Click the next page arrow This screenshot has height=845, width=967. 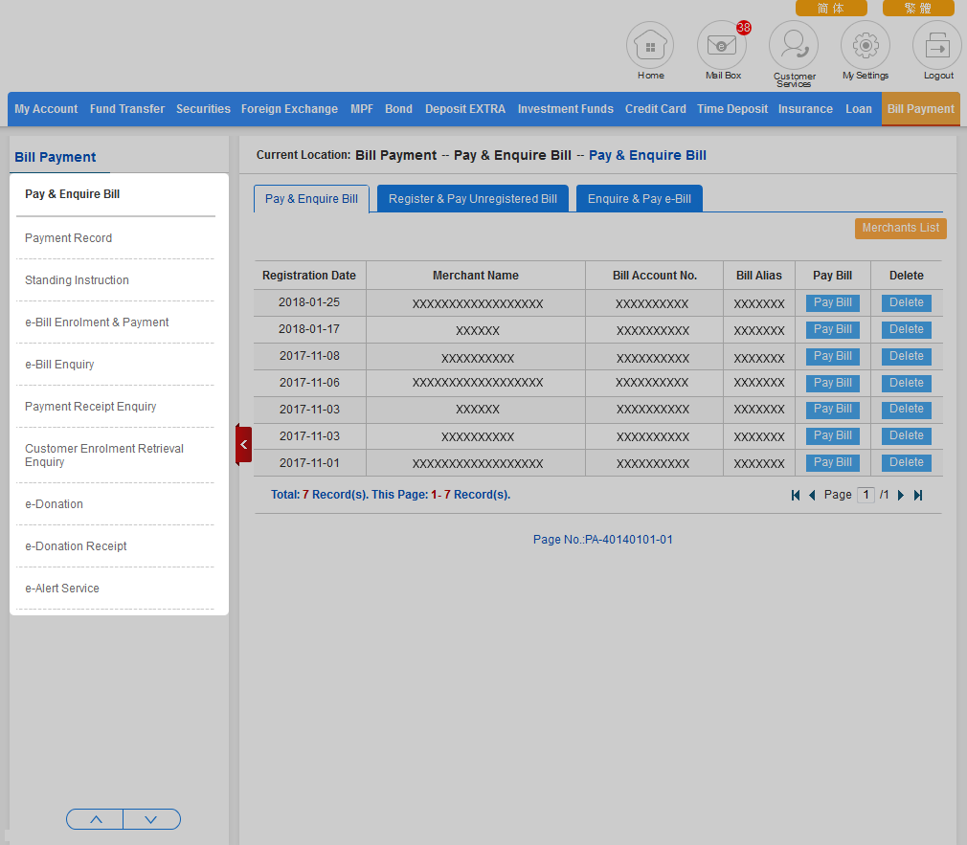(x=901, y=496)
